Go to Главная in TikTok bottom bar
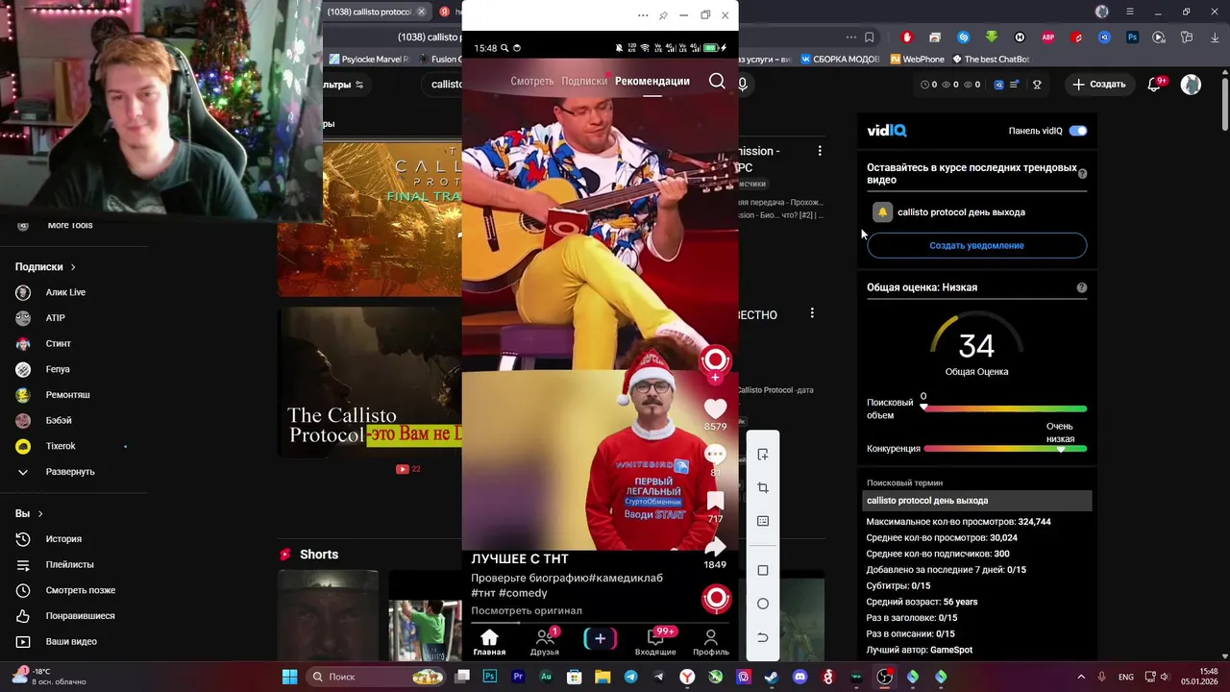Viewport: 1230px width, 692px height. point(489,643)
